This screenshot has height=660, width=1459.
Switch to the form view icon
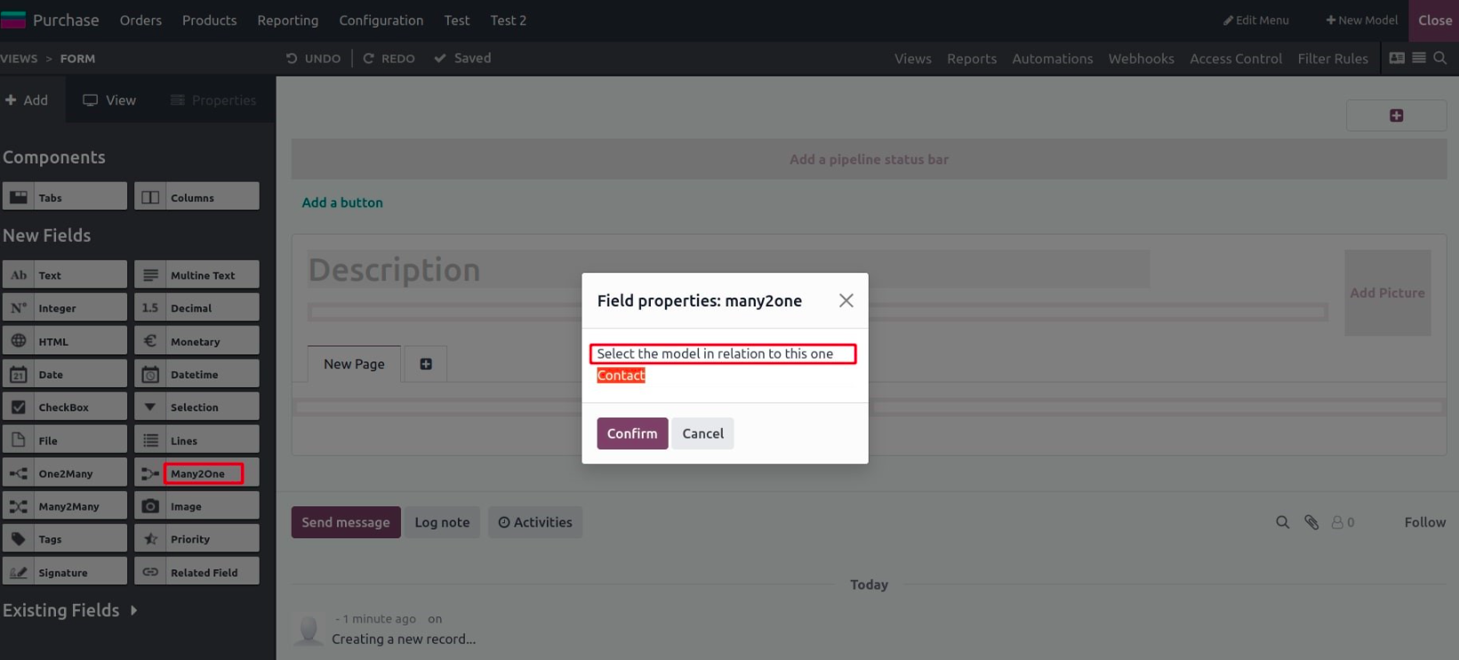(x=1397, y=58)
